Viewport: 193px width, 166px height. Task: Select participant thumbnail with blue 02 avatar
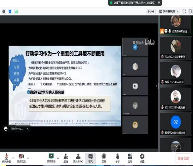tap(175, 121)
